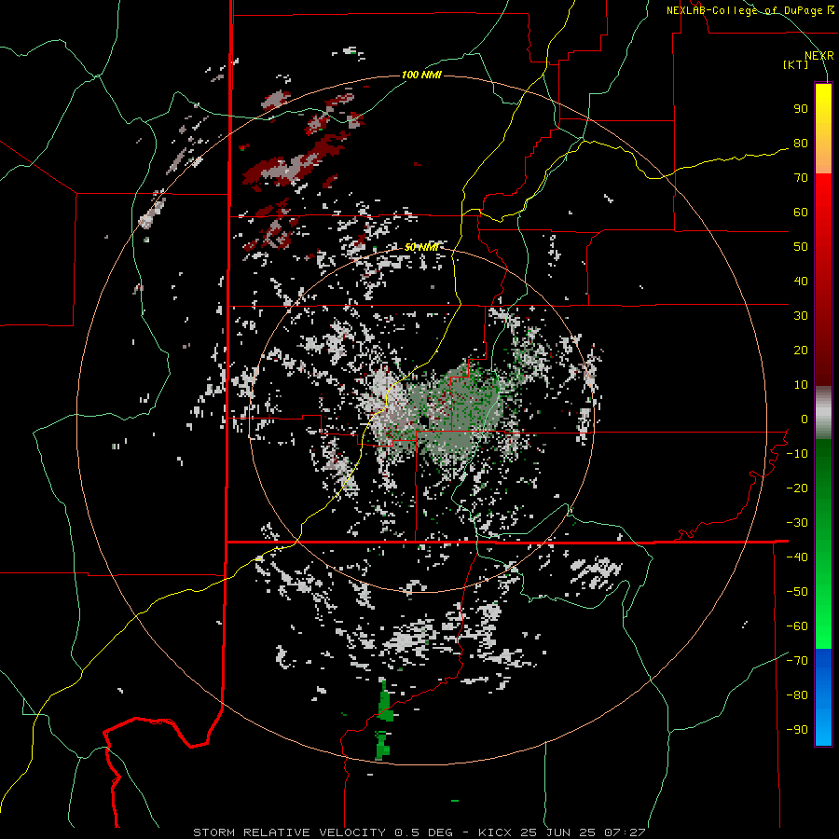This screenshot has width=839, height=839.
Task: Click the 50 NMI range ring label
Action: tap(421, 247)
